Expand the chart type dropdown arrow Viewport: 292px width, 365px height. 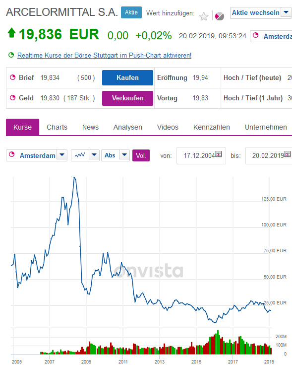tap(94, 155)
